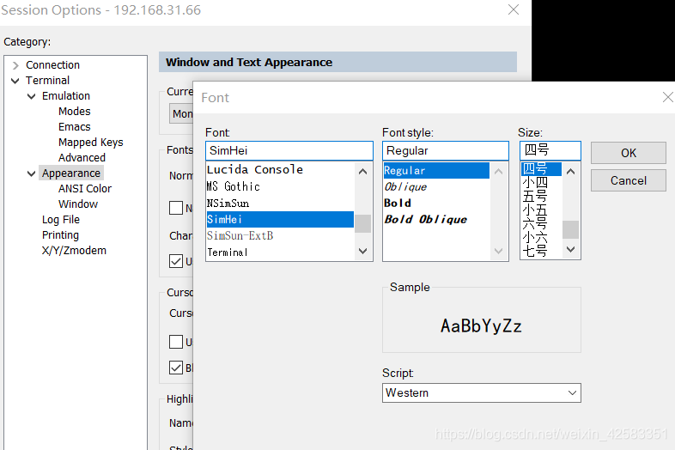Open Window appearance settings
This screenshot has height=450, width=675.
point(78,204)
